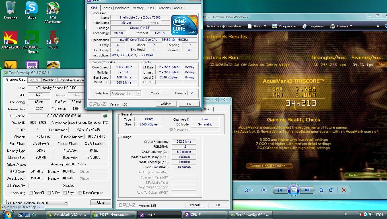The width and height of the screenshot is (387, 219).
Task: Click Validate in the rear CPU-Z Memory window
Action: [x=195, y=205]
